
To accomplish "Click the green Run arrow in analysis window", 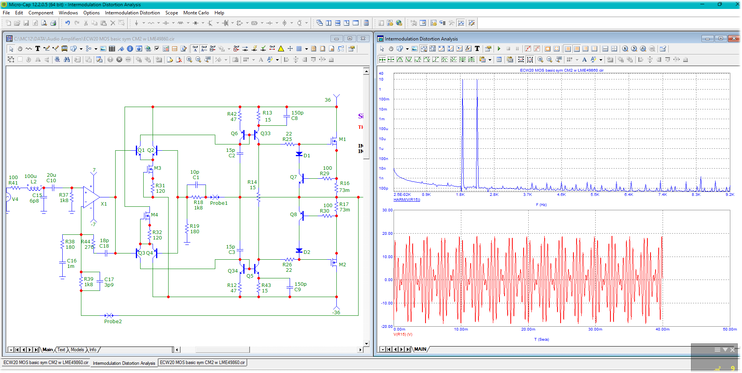I will click(499, 49).
